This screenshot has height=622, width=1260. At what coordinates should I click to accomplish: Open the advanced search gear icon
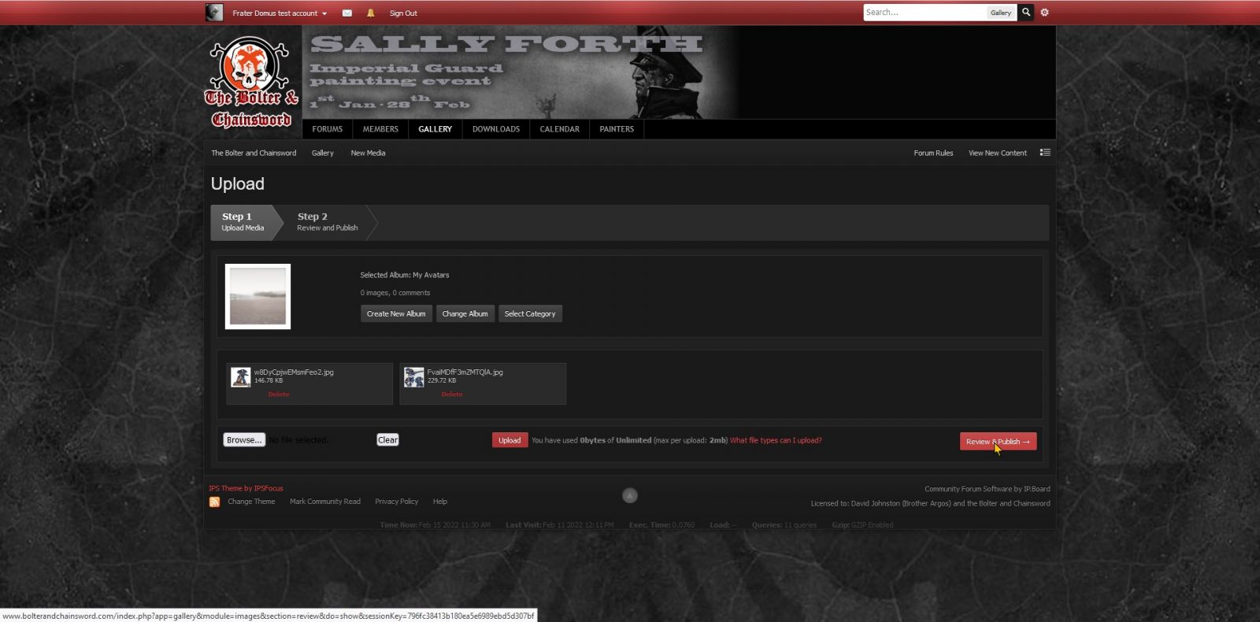coord(1045,13)
